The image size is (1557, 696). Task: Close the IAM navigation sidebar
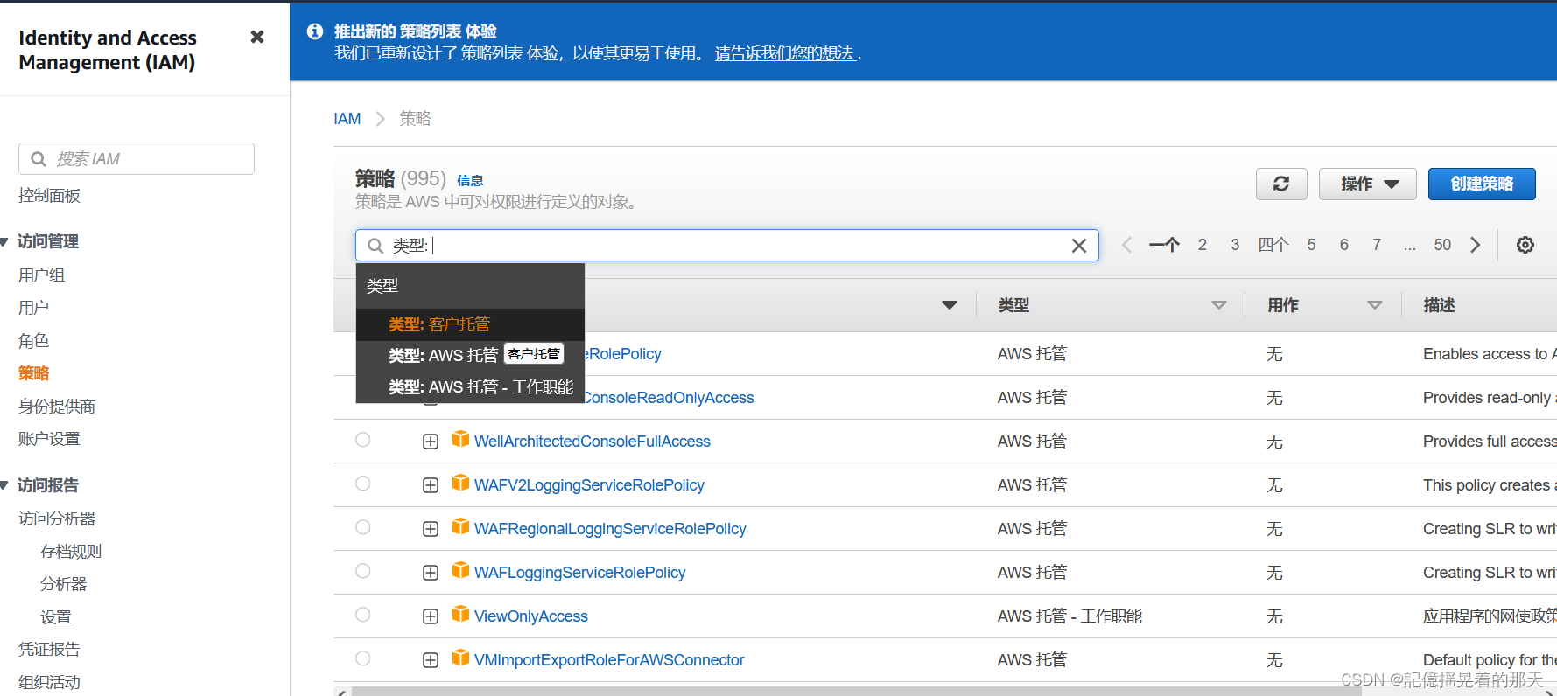(257, 37)
